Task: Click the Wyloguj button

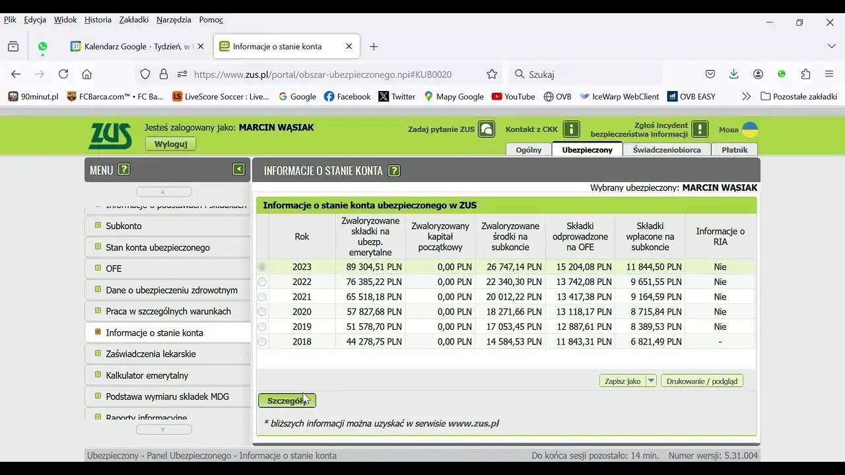Action: 170,144
